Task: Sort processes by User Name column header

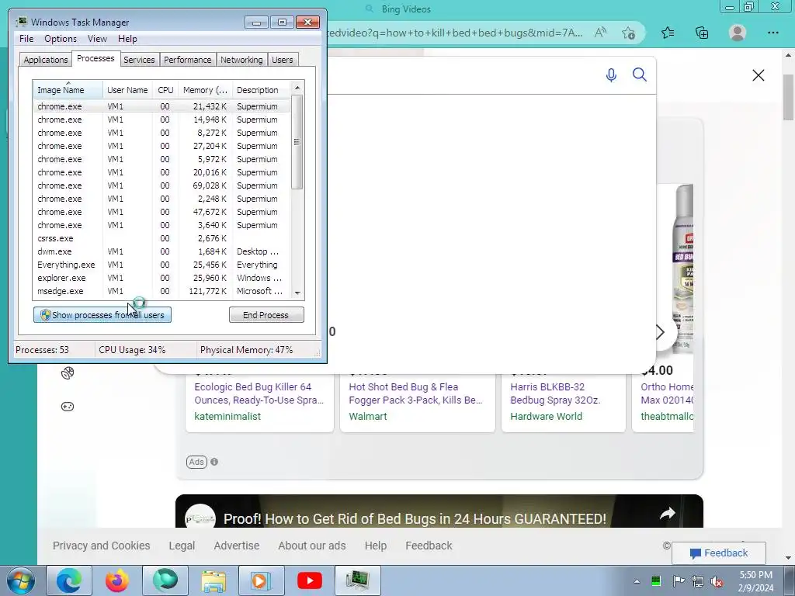Action: 127,90
